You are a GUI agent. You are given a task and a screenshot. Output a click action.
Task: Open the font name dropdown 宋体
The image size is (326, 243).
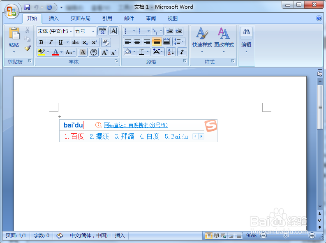coord(71,31)
